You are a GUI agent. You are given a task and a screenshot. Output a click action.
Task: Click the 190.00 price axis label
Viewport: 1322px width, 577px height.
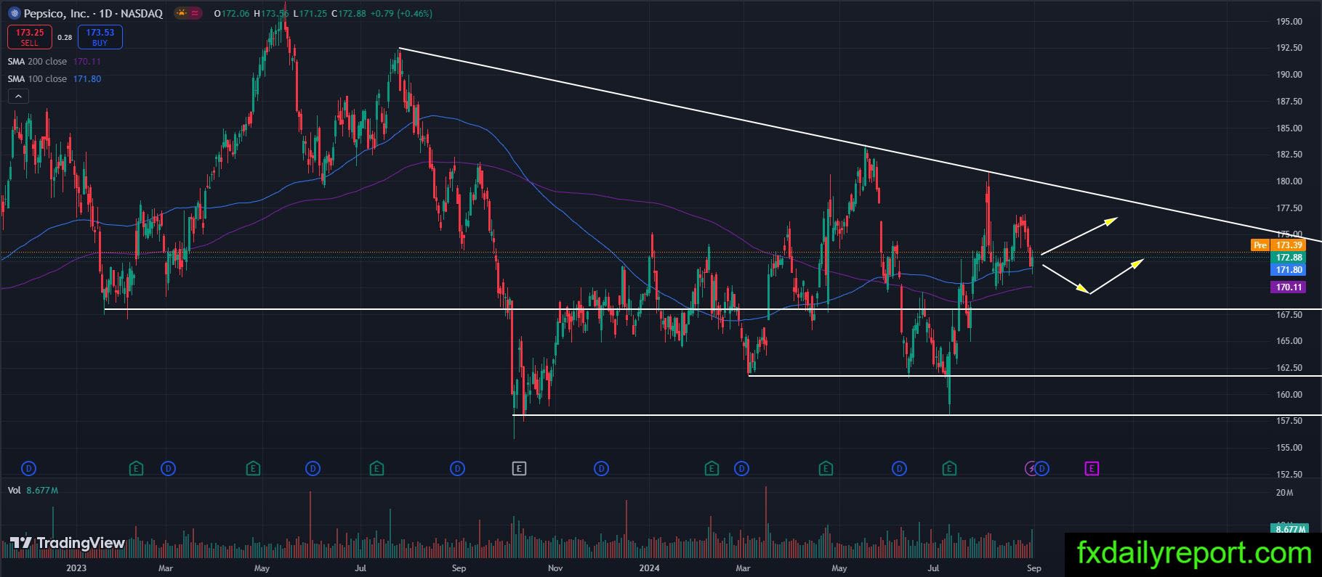(1289, 75)
